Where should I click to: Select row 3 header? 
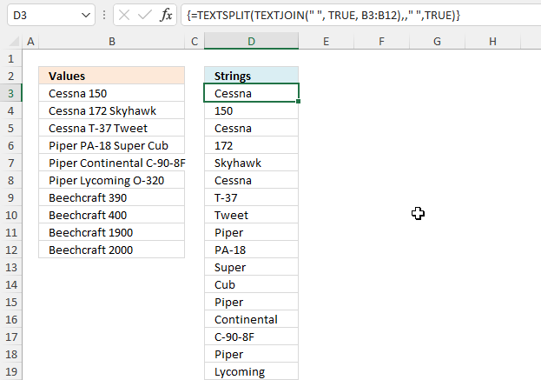coord(11,93)
